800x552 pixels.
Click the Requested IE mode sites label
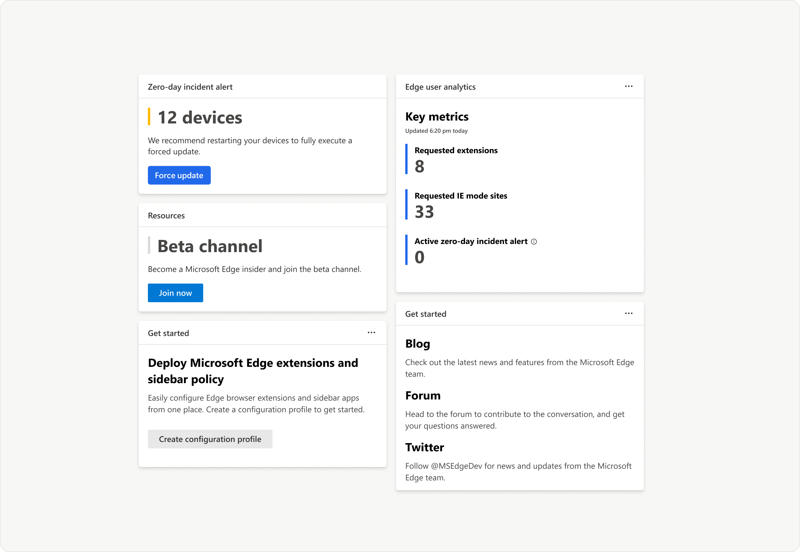point(461,196)
